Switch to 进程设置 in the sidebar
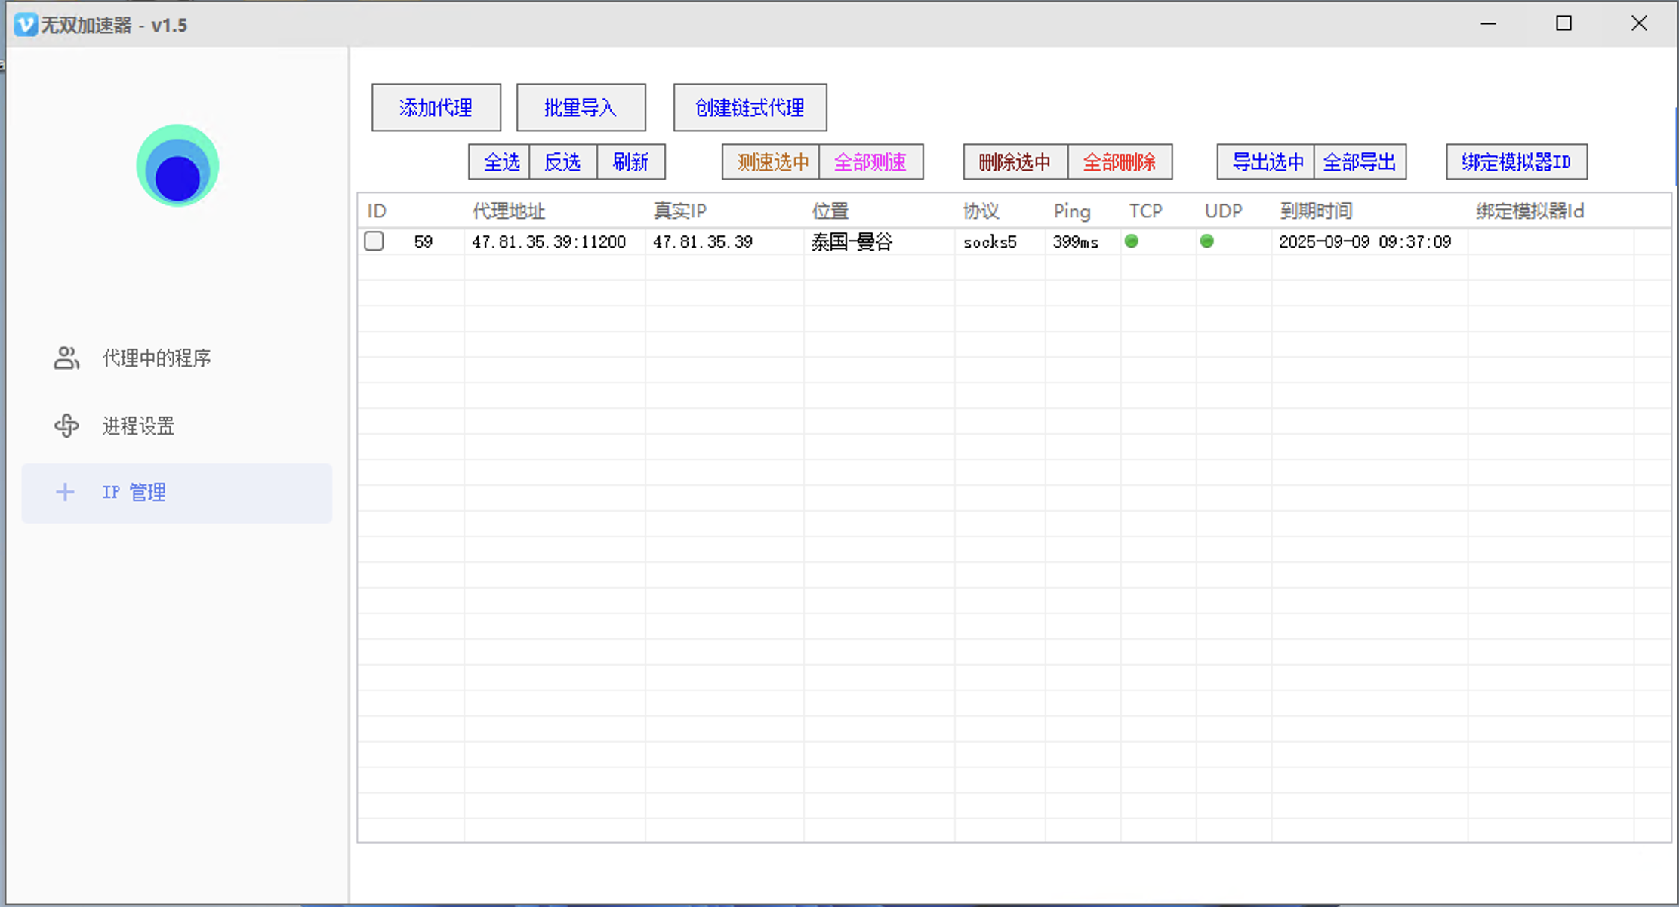This screenshot has width=1679, height=907. click(138, 426)
